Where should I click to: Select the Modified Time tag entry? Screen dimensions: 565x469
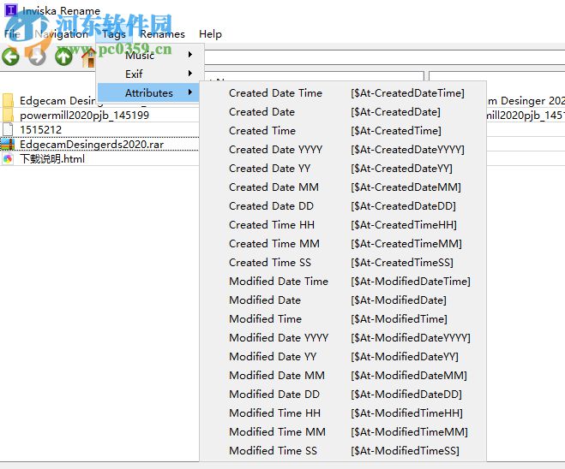pos(343,319)
